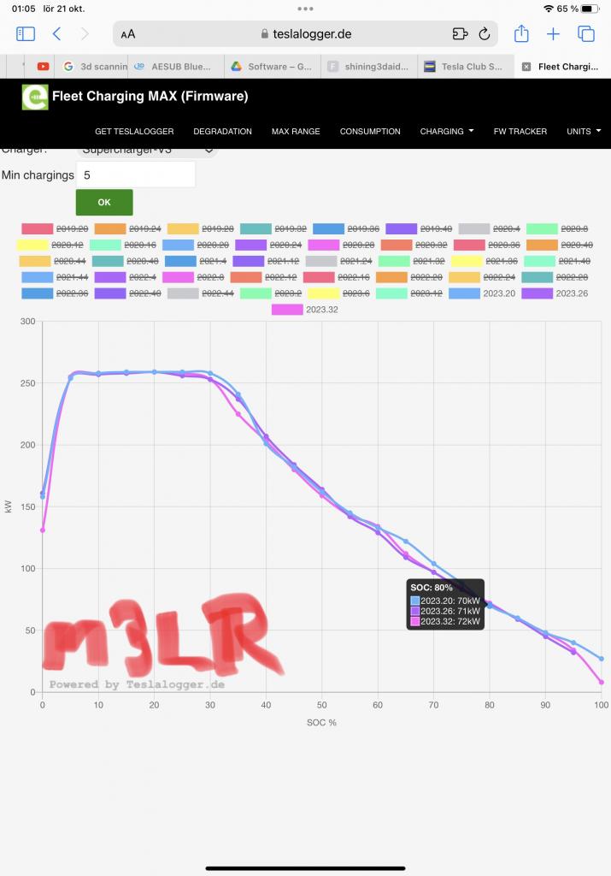Open GET TESLALOGGER menu item
This screenshot has height=876, width=611.
coord(134,131)
